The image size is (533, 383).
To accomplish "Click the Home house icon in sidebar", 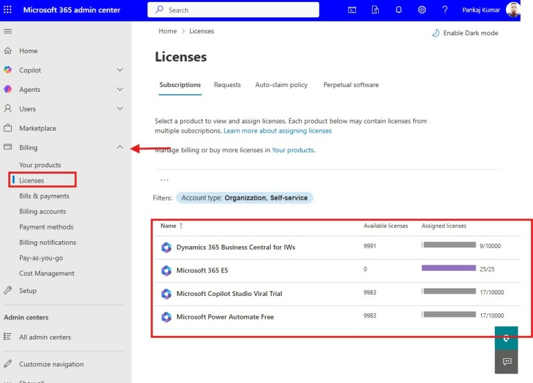I will (8, 50).
